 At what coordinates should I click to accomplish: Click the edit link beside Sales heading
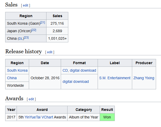click(x=25, y=5)
